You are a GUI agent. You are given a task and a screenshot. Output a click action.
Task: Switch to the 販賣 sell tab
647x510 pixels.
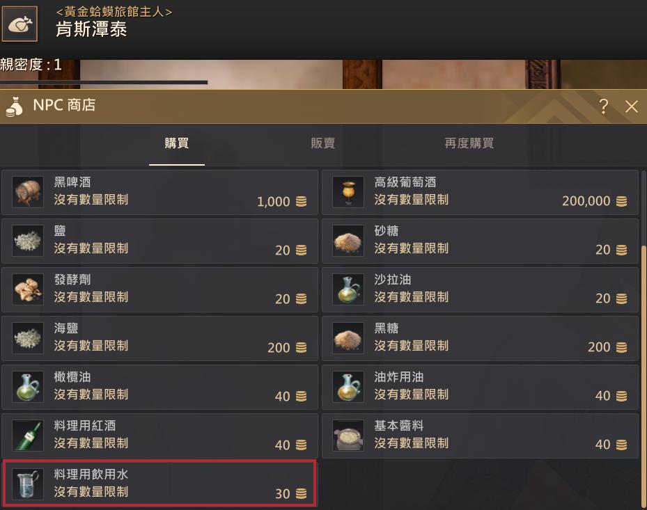click(x=322, y=143)
